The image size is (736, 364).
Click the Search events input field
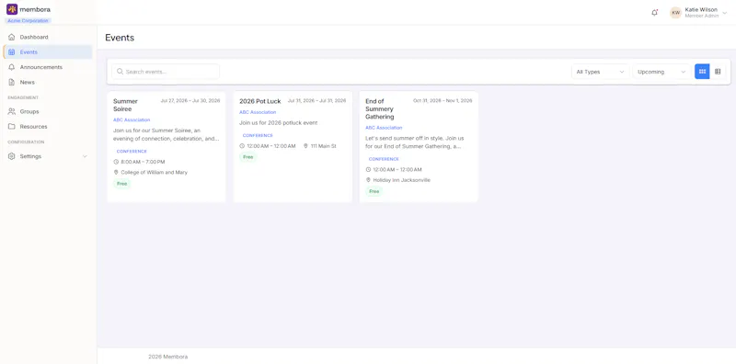(x=166, y=72)
